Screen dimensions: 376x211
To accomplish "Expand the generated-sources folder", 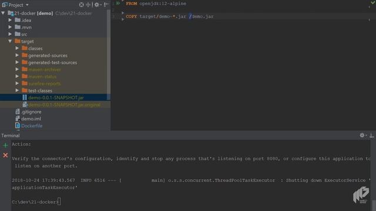I will [17, 55].
